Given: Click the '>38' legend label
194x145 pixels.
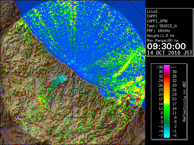Looking at the screenshot, I should [160, 67].
